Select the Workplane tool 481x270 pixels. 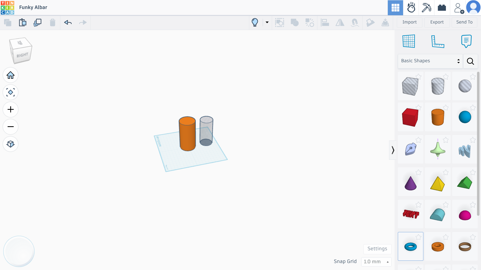pyautogui.click(x=409, y=41)
